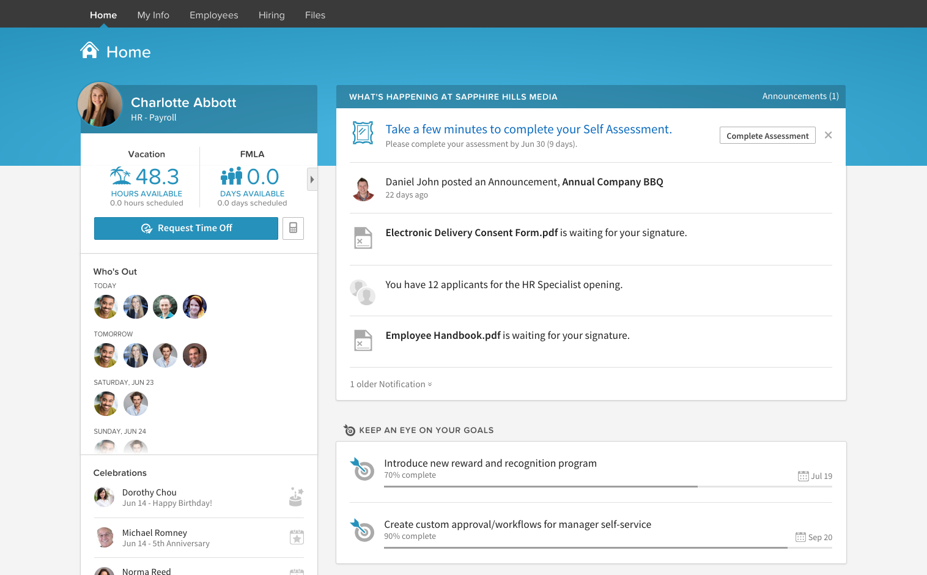This screenshot has height=575, width=927.
Task: Click the Michael Romney name in Celebrations
Action: tap(155, 533)
